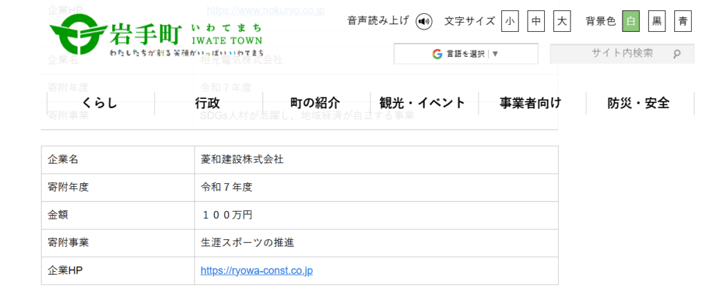Click the 音声読み上げ label
Image resolution: width=709 pixels, height=296 pixels.
379,21
